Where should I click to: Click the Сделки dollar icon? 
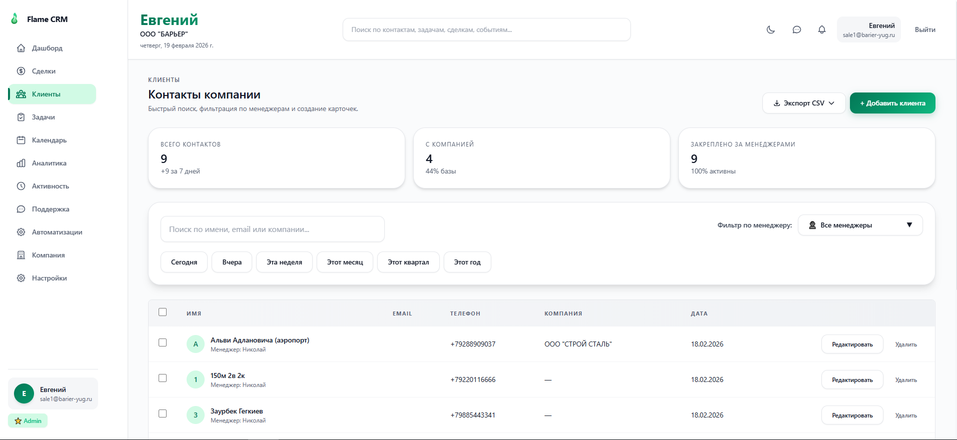click(21, 71)
